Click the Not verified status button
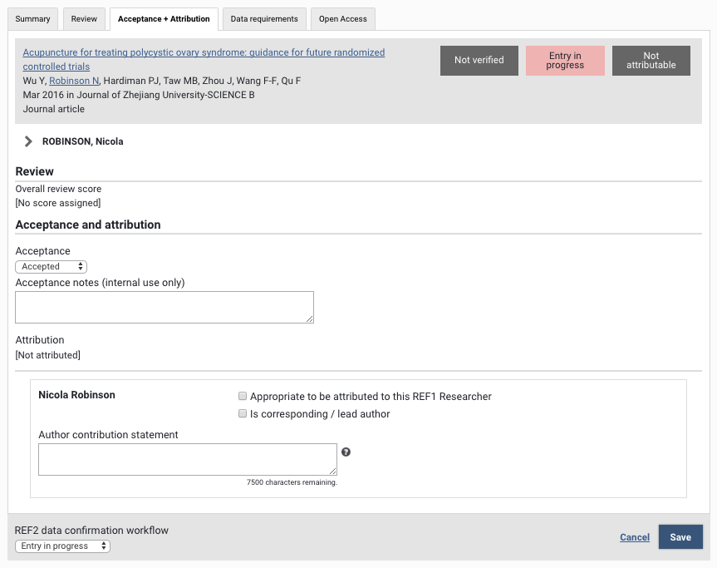Viewport: 717px width, 568px height. (479, 61)
